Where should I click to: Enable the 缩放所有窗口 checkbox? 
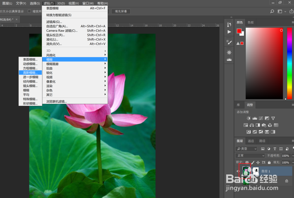[29, 11]
